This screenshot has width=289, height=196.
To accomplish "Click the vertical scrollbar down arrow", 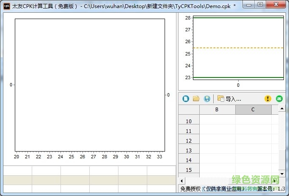I will click(x=282, y=174).
